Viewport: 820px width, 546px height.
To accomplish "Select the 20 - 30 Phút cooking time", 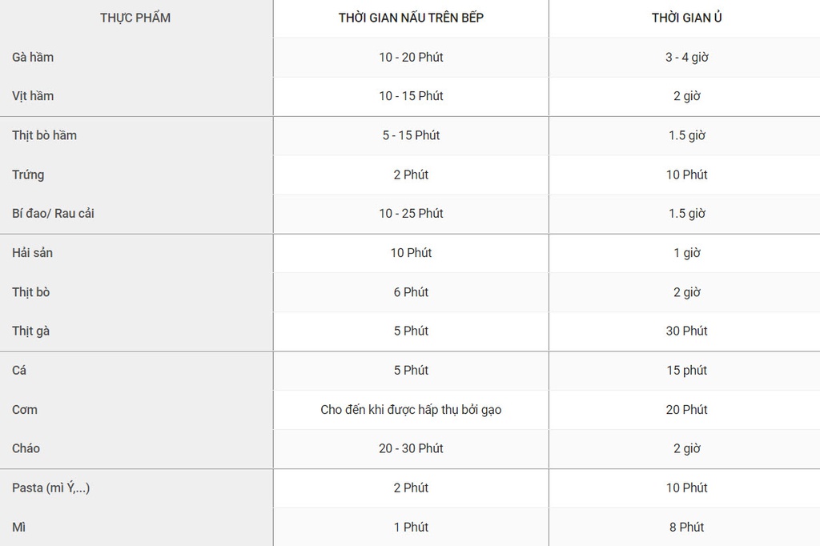I will click(x=411, y=448).
